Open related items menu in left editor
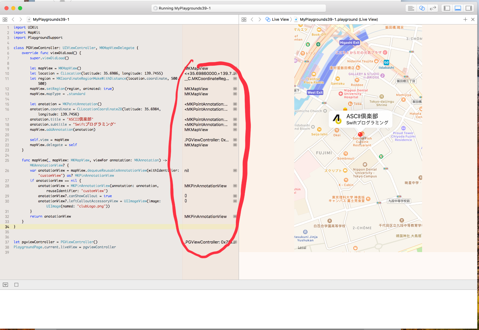479x330 pixels. [x=5, y=20]
